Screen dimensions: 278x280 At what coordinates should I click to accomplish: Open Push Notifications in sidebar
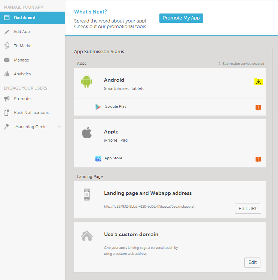pyautogui.click(x=31, y=112)
